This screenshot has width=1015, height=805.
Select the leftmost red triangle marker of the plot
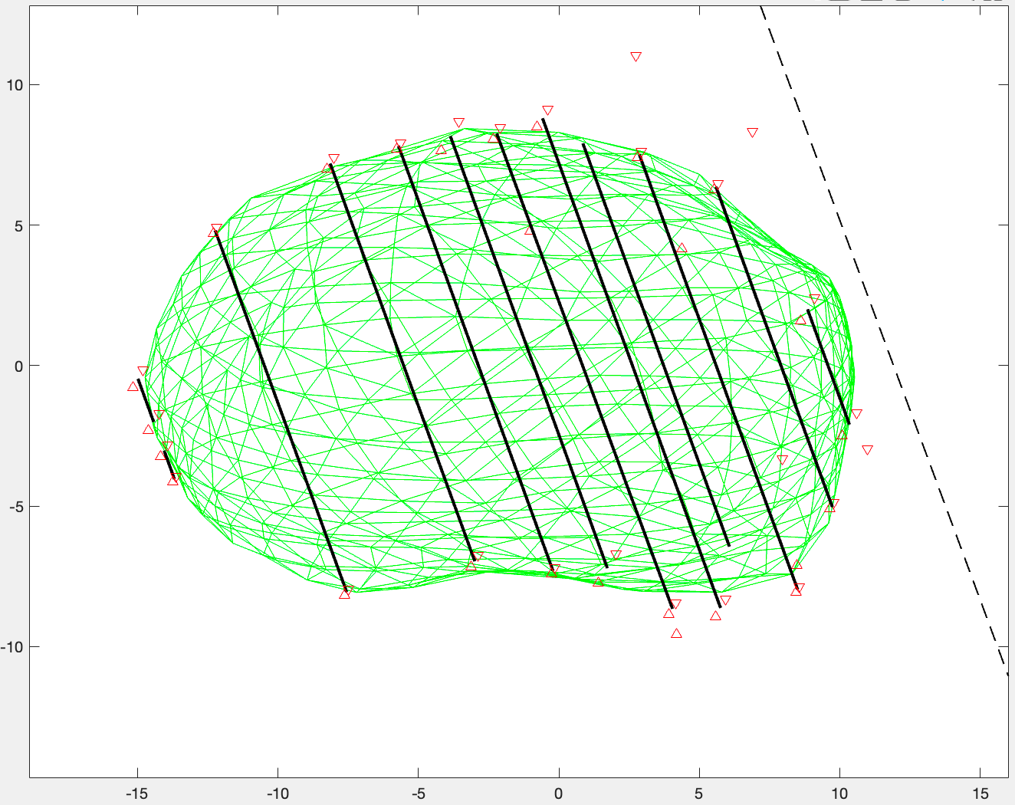pyautogui.click(x=133, y=386)
